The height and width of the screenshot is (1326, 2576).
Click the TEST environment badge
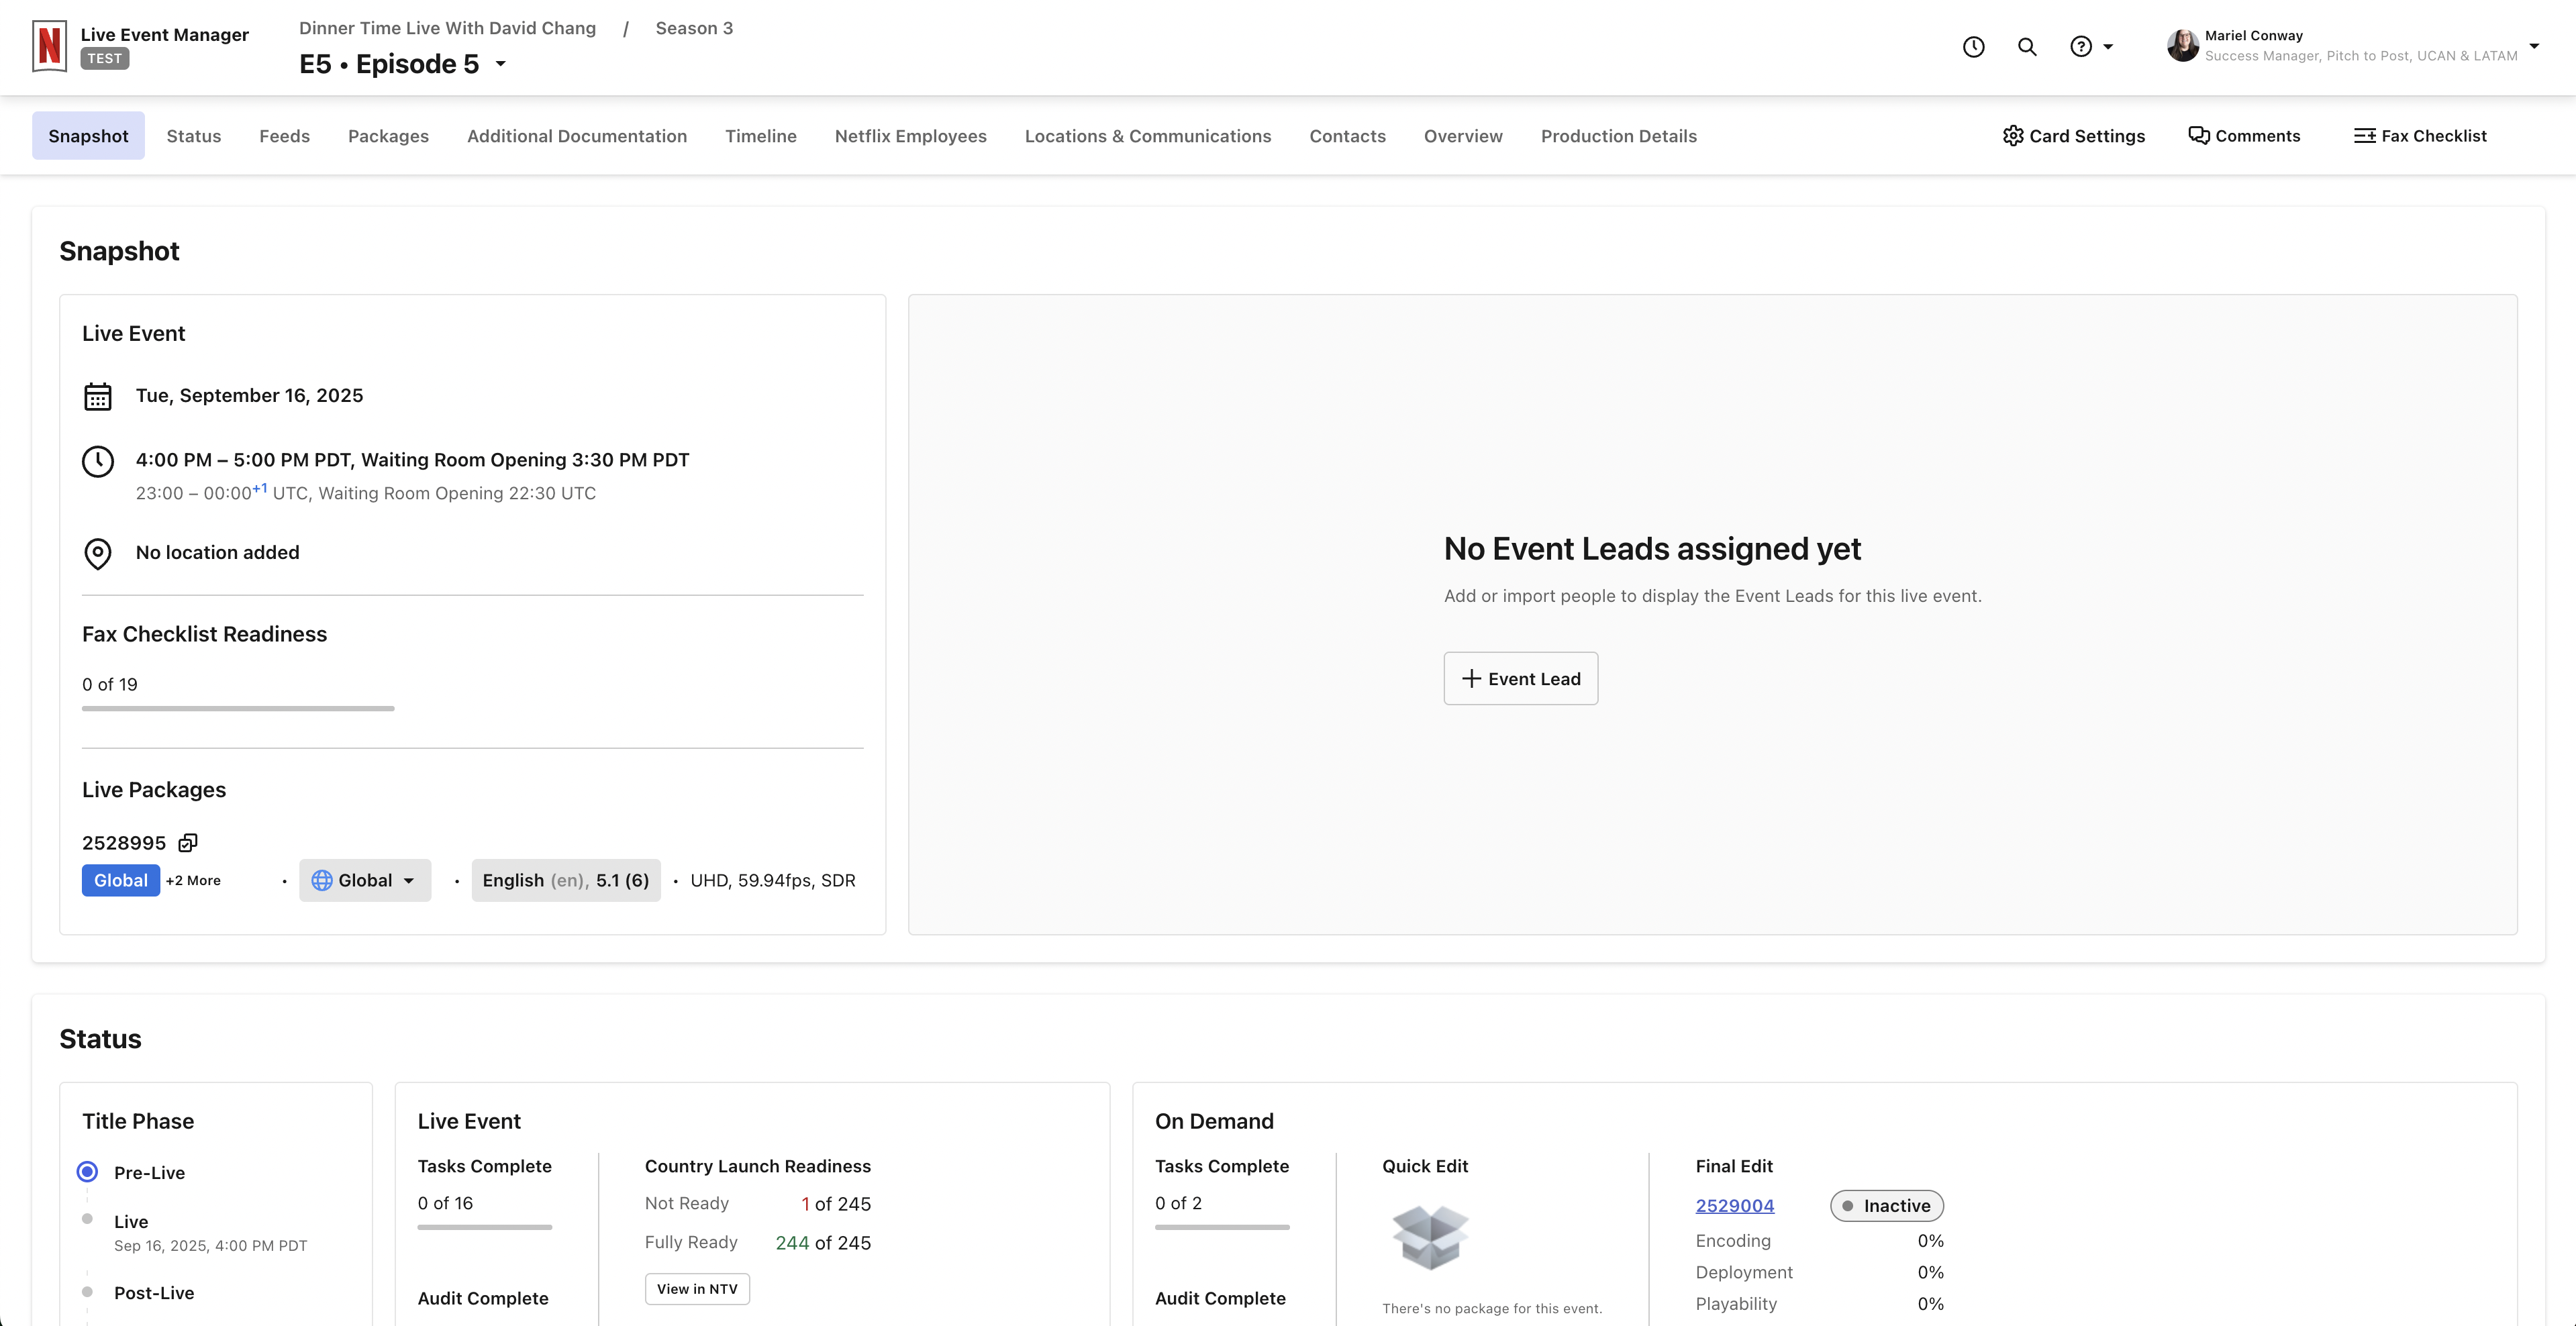tap(104, 58)
